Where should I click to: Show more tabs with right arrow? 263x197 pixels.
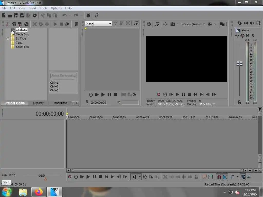tap(77, 103)
